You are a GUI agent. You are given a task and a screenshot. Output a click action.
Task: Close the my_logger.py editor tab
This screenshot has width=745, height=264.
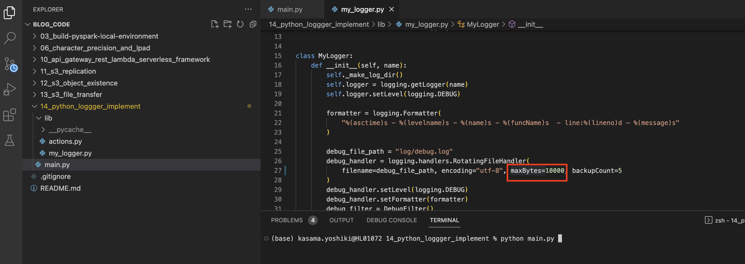pos(392,9)
